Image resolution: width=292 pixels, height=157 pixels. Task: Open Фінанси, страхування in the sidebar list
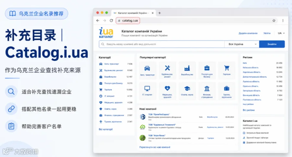coord(114,115)
